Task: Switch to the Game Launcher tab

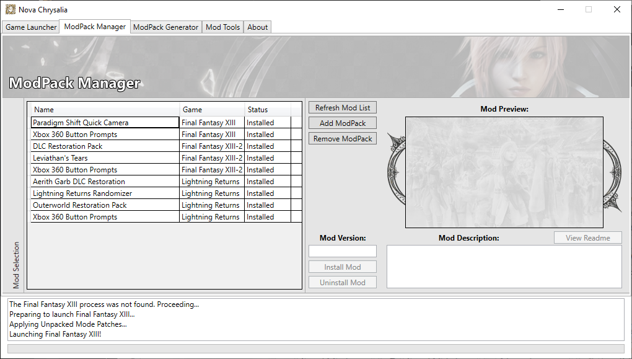Action: 31,27
